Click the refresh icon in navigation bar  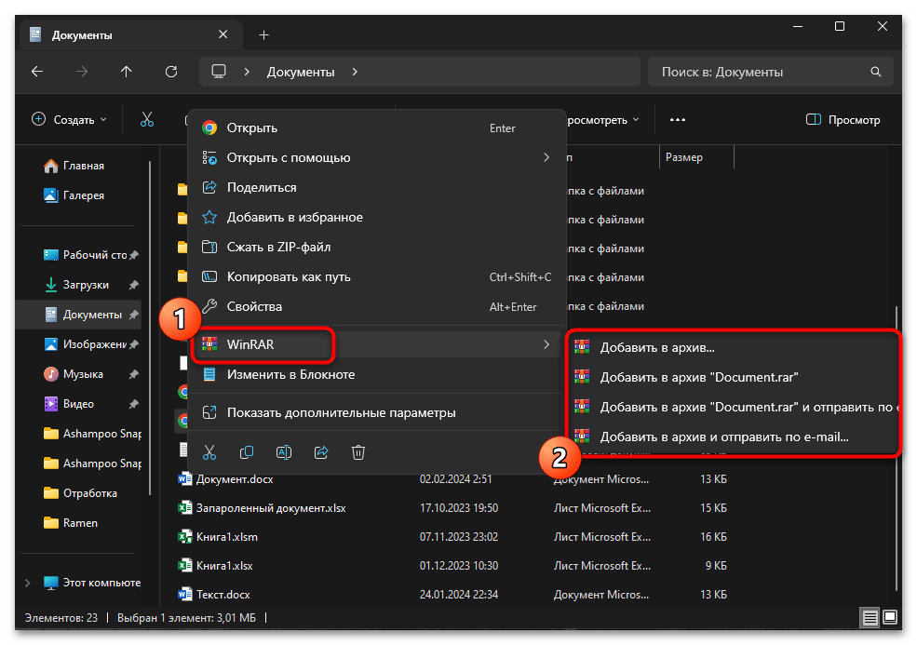170,72
